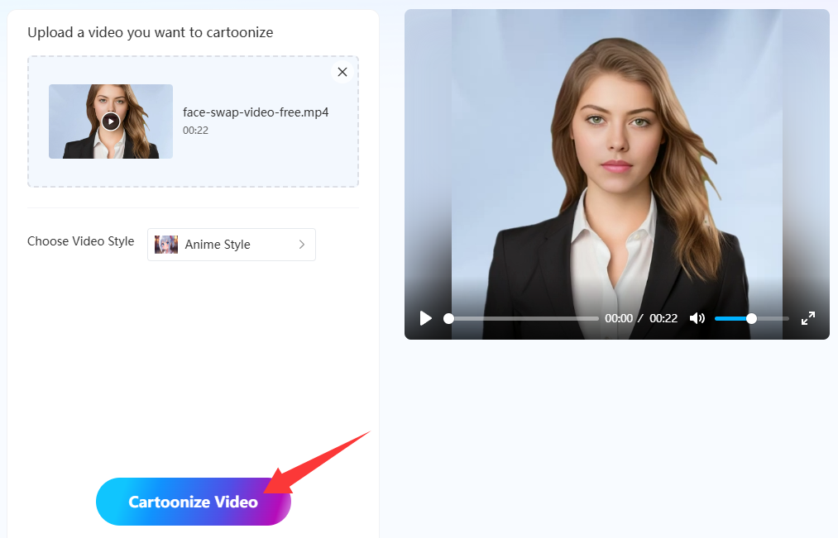Click the video progress bar
This screenshot has width=838, height=538.
(521, 318)
